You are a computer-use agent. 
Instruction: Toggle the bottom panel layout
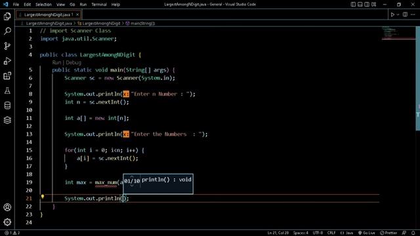point(360,5)
